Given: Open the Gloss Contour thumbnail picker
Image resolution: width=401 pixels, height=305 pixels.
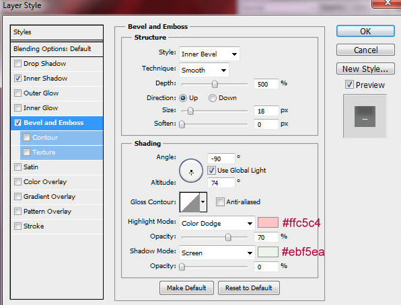Looking at the screenshot, I should click(x=190, y=202).
